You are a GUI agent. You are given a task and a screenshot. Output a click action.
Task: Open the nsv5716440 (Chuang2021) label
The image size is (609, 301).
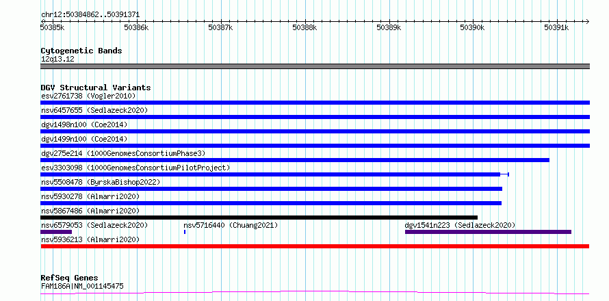point(231,225)
